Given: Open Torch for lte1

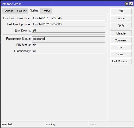Looking at the screenshot, I should (x=121, y=47).
